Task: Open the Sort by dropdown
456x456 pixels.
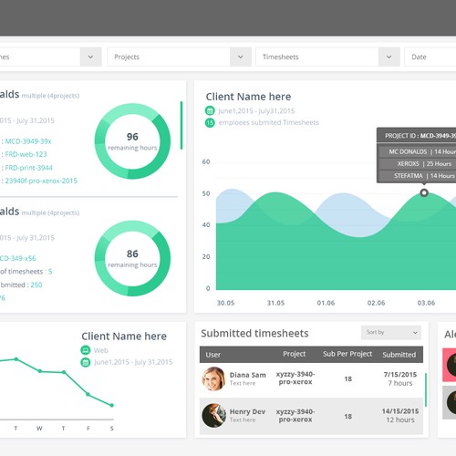Action: (x=391, y=332)
